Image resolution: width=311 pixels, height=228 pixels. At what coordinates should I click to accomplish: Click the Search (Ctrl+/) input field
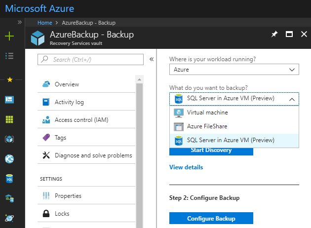(x=90, y=59)
